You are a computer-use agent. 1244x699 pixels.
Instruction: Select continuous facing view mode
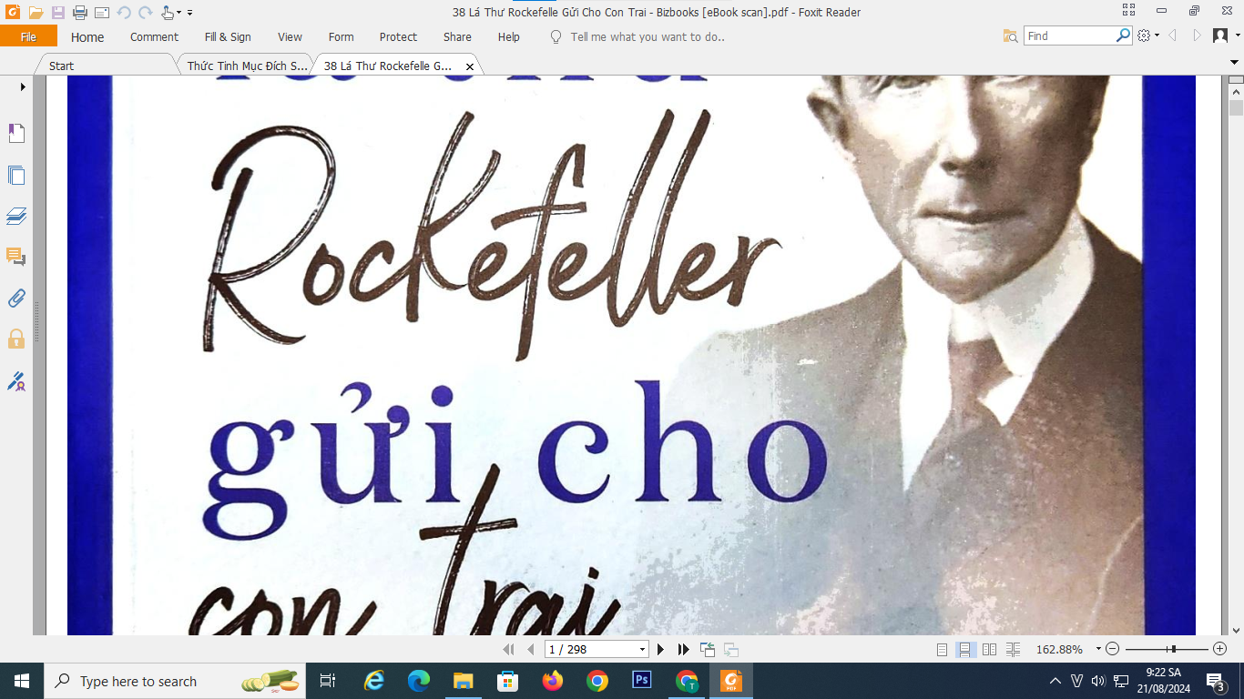(1013, 649)
